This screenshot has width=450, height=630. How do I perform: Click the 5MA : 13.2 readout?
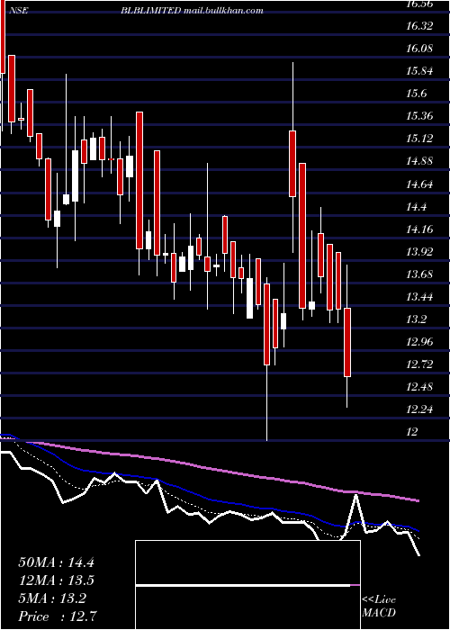pyautogui.click(x=52, y=598)
